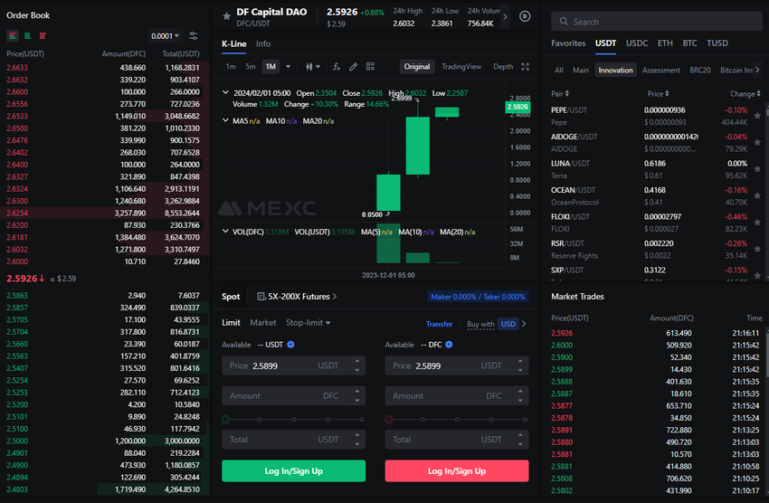Viewport: 769px width, 503px height.
Task: Star the OCEAN/USDT pair
Action: tap(757, 195)
